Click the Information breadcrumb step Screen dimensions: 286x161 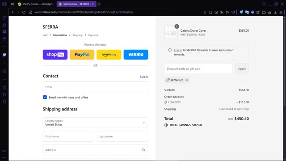pos(60,35)
